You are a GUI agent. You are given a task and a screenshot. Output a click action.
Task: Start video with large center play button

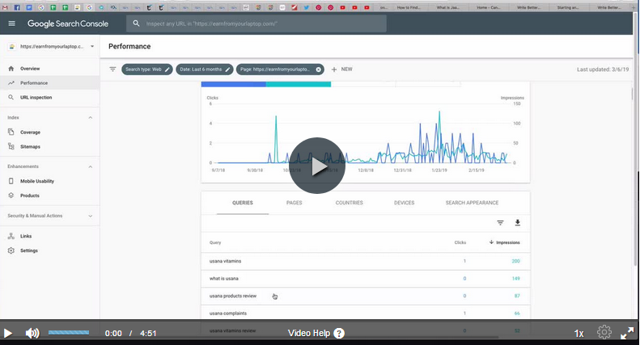tap(317, 166)
